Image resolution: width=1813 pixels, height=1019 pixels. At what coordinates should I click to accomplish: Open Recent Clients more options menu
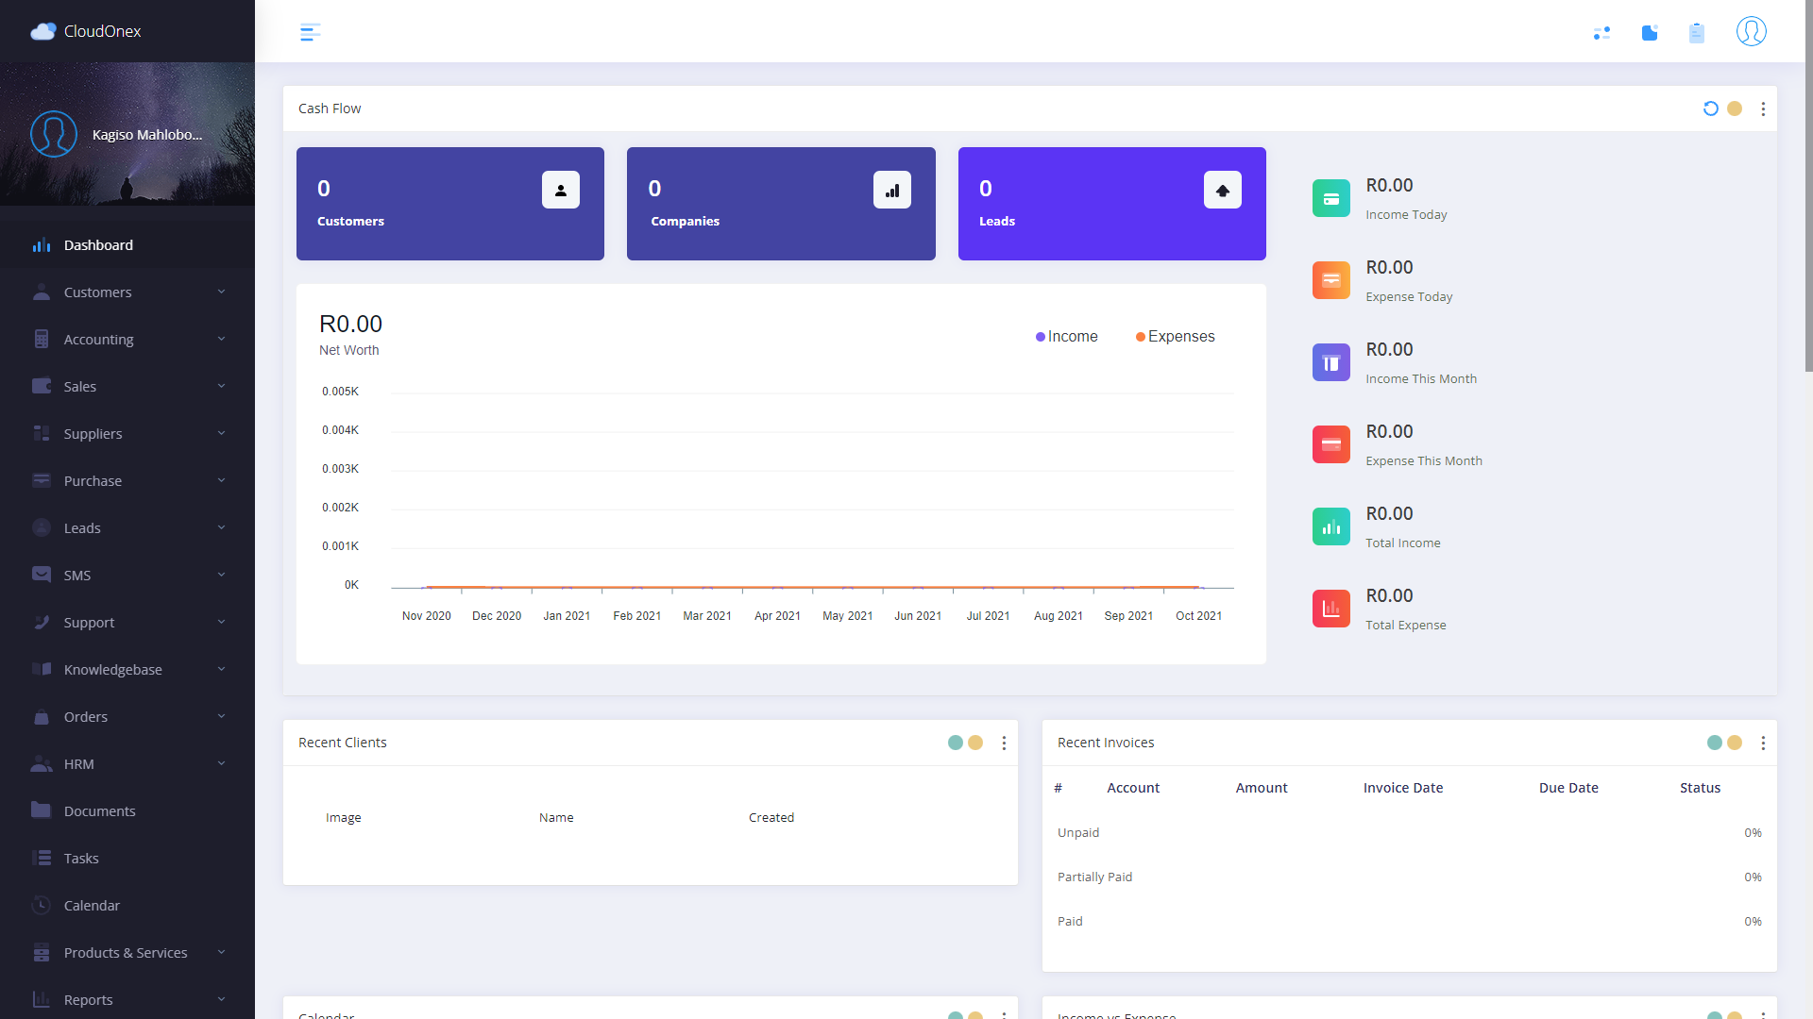[1004, 743]
